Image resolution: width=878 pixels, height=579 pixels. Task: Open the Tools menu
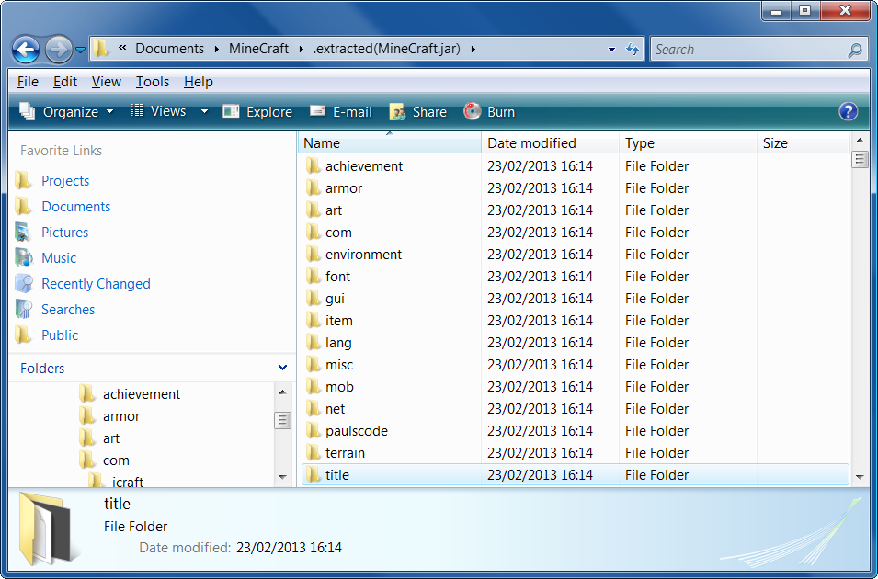pos(153,82)
